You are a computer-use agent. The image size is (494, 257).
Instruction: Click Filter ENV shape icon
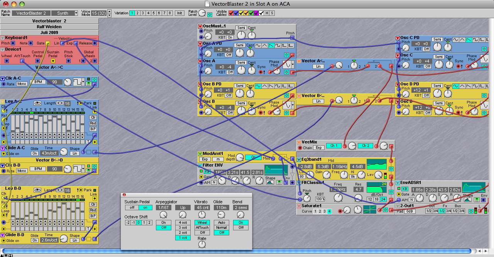(271, 182)
